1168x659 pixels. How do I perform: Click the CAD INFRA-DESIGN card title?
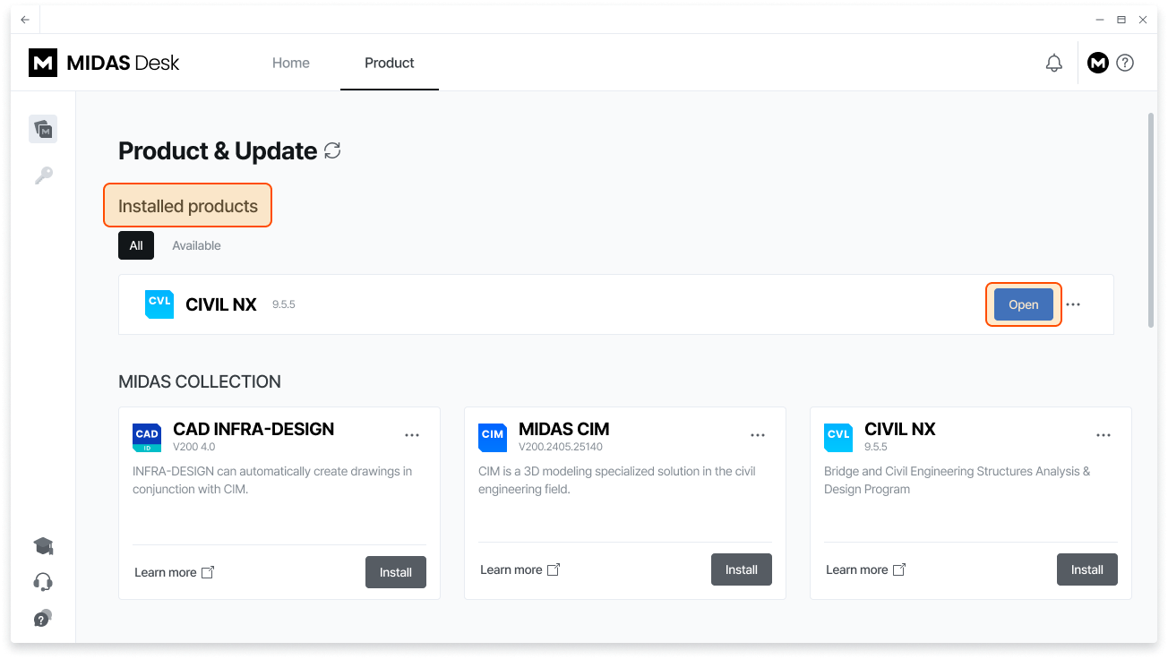pyautogui.click(x=253, y=429)
